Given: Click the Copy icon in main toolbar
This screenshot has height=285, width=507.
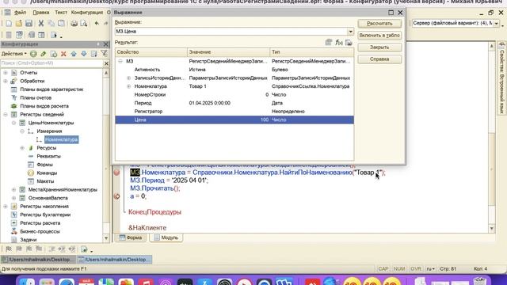Looking at the screenshot, I should [x=51, y=23].
